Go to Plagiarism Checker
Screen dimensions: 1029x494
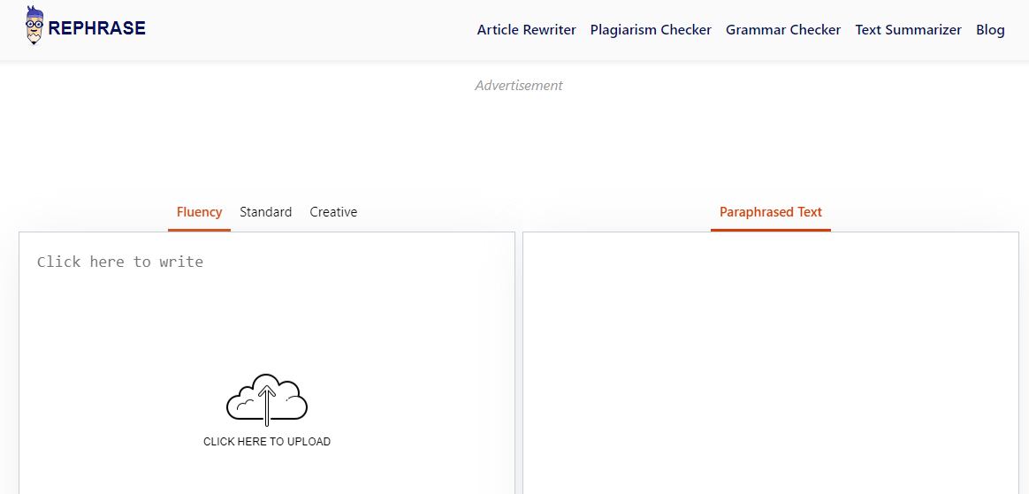coord(651,30)
